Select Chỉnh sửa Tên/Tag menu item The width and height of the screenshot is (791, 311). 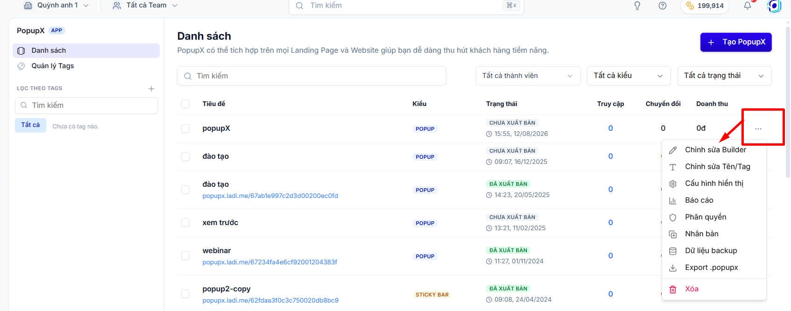tap(714, 167)
